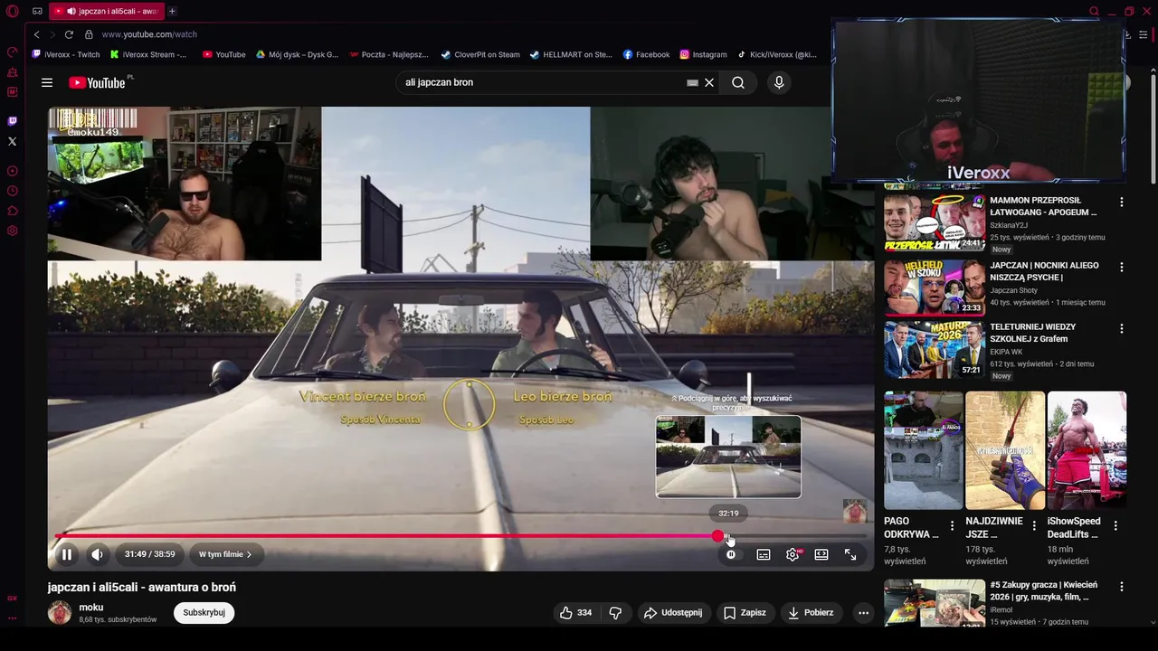Viewport: 1158px width, 651px height.
Task: Click the scrubber handle on the timeline
Action: pyautogui.click(x=718, y=536)
